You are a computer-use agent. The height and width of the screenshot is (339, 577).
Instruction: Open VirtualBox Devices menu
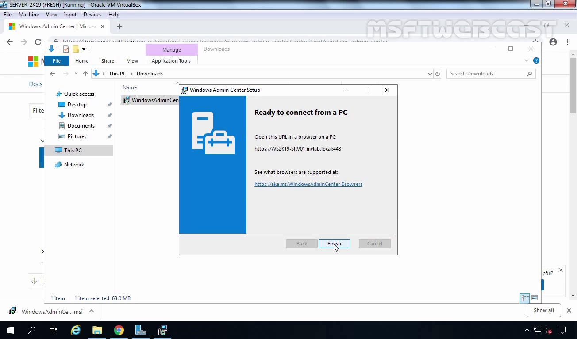click(x=92, y=15)
